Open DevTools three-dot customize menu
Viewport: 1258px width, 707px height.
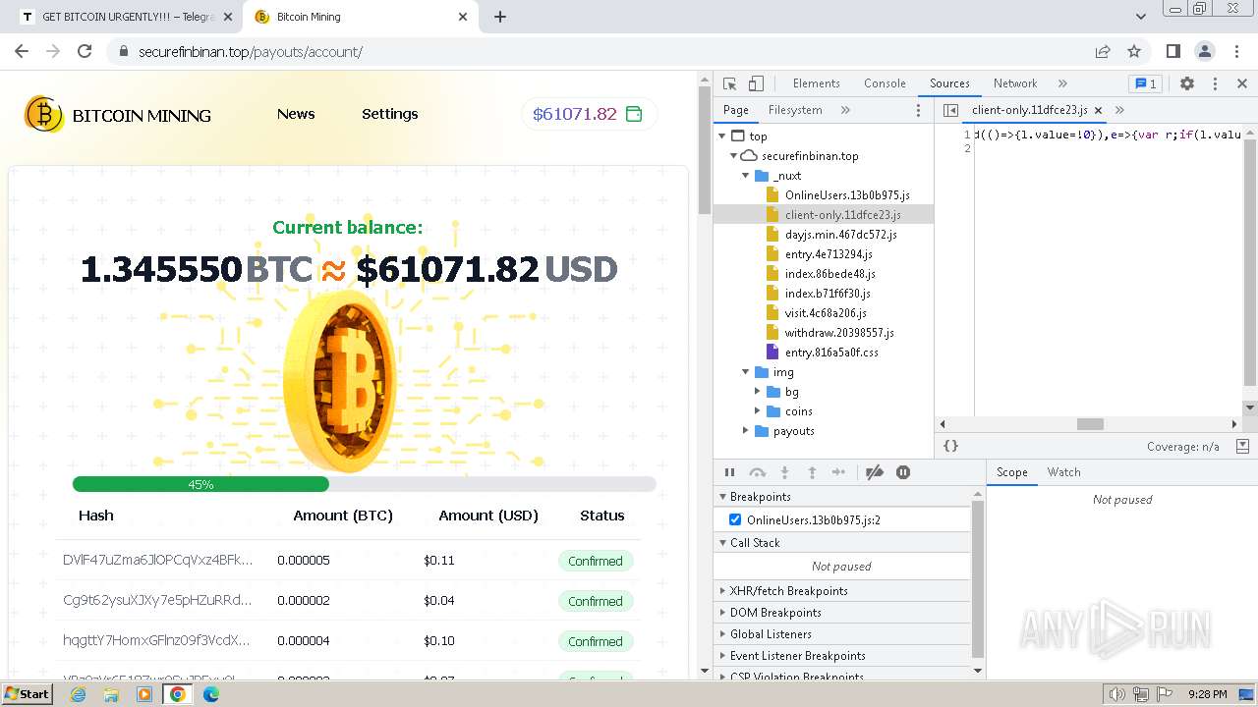point(1215,83)
